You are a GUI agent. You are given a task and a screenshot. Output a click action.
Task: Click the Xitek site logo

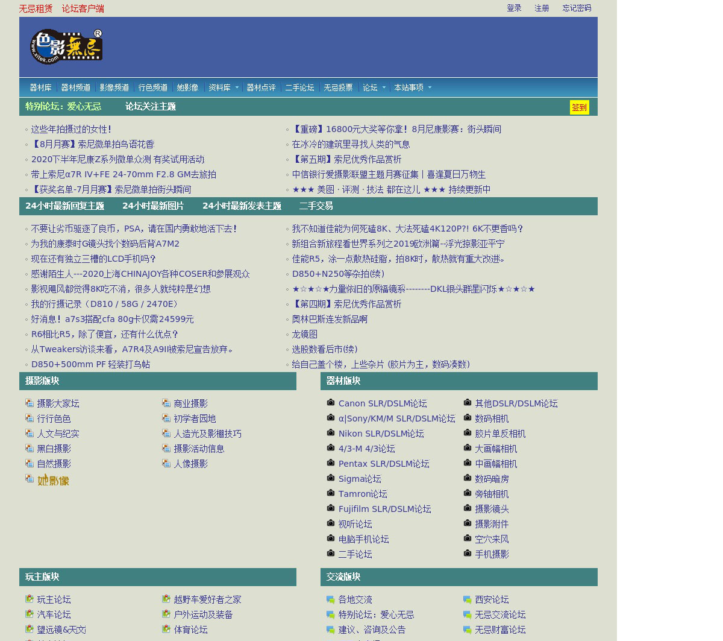[66, 46]
